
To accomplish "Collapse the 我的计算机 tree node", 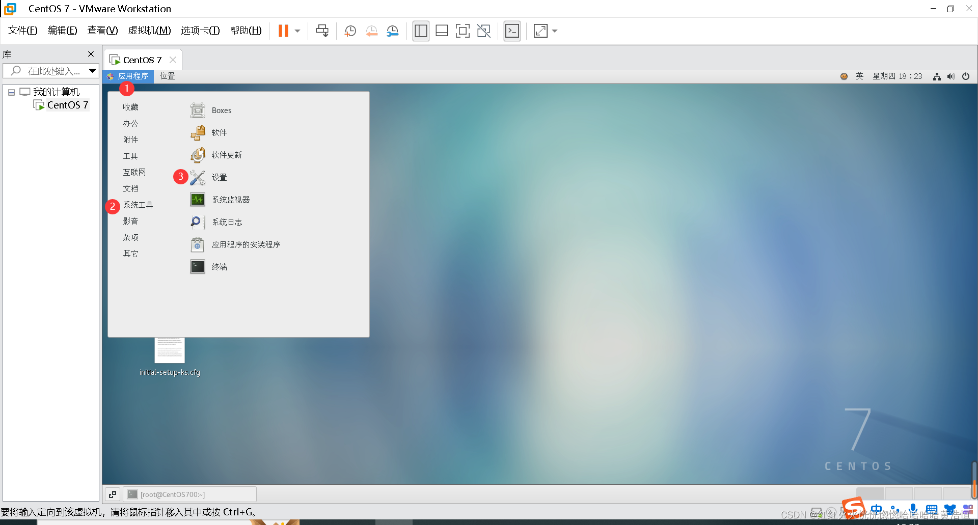I will (11, 92).
